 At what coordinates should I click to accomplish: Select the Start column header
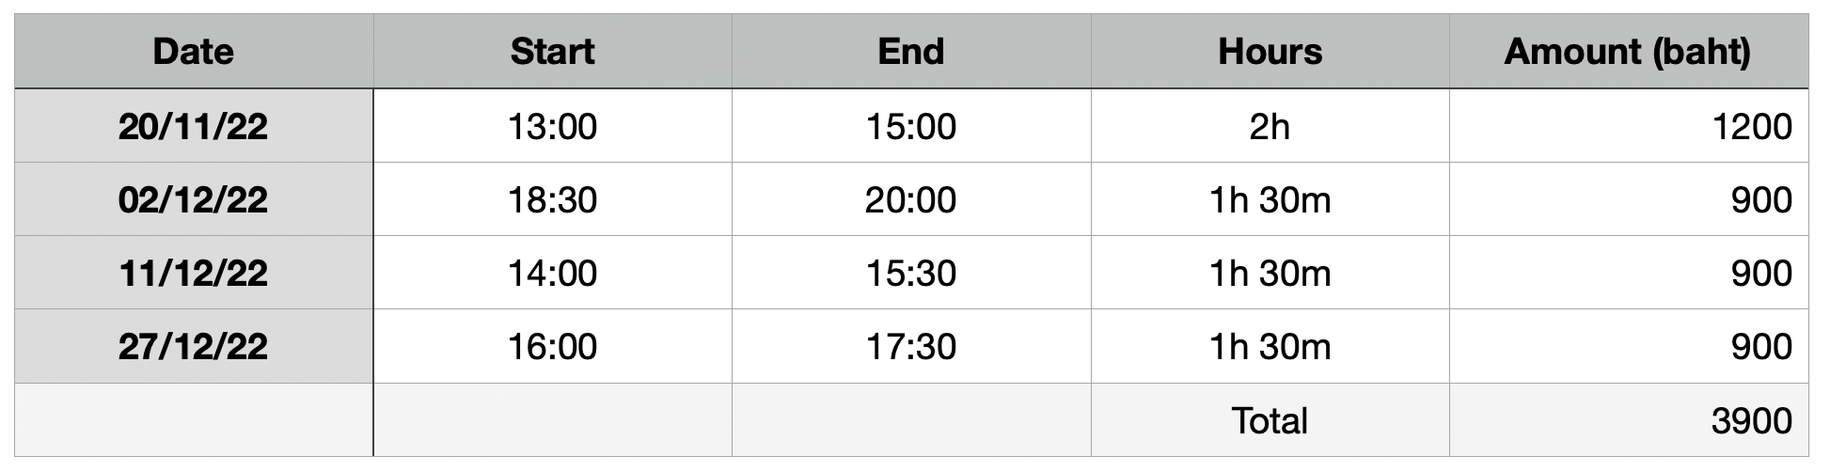[552, 52]
